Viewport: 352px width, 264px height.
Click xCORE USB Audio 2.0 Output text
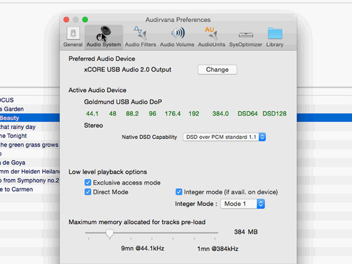pyautogui.click(x=127, y=69)
